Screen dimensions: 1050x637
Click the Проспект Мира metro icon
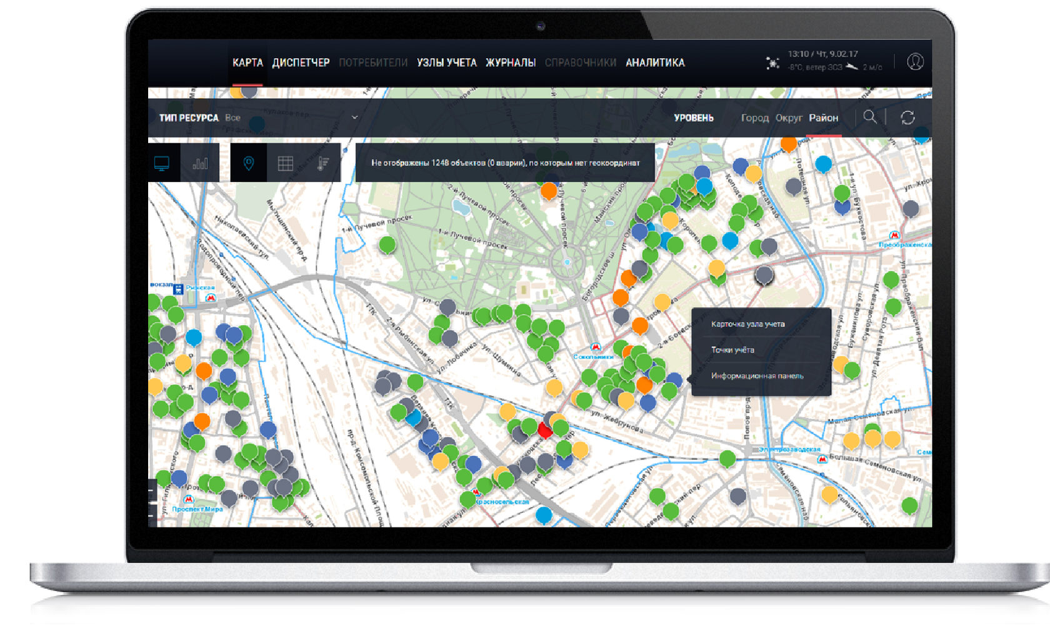pyautogui.click(x=189, y=499)
